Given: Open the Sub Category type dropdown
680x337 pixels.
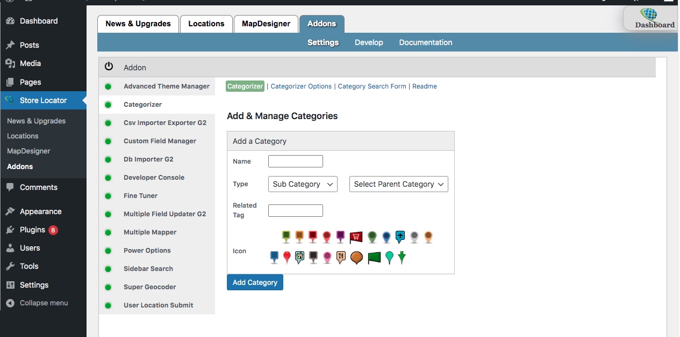Looking at the screenshot, I should point(303,184).
